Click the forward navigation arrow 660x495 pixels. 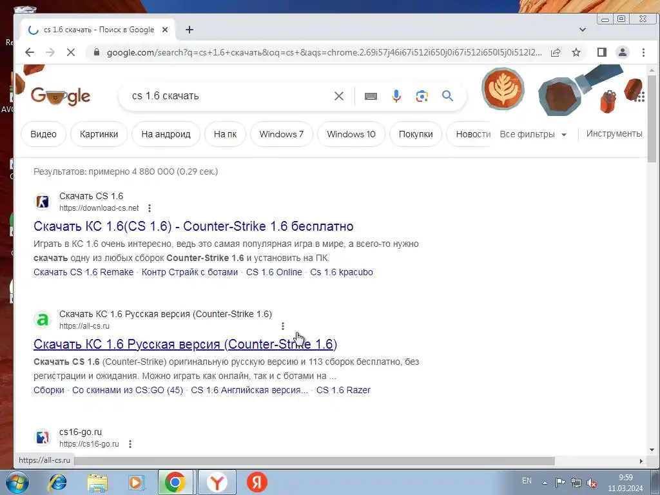pos(50,52)
